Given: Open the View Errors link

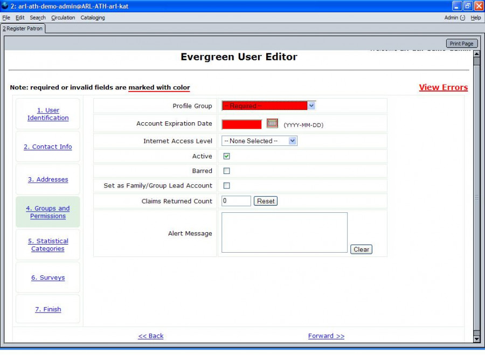Looking at the screenshot, I should [x=443, y=87].
